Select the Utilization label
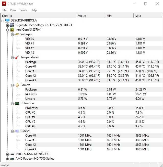The image size is (163, 167). point(27,103)
